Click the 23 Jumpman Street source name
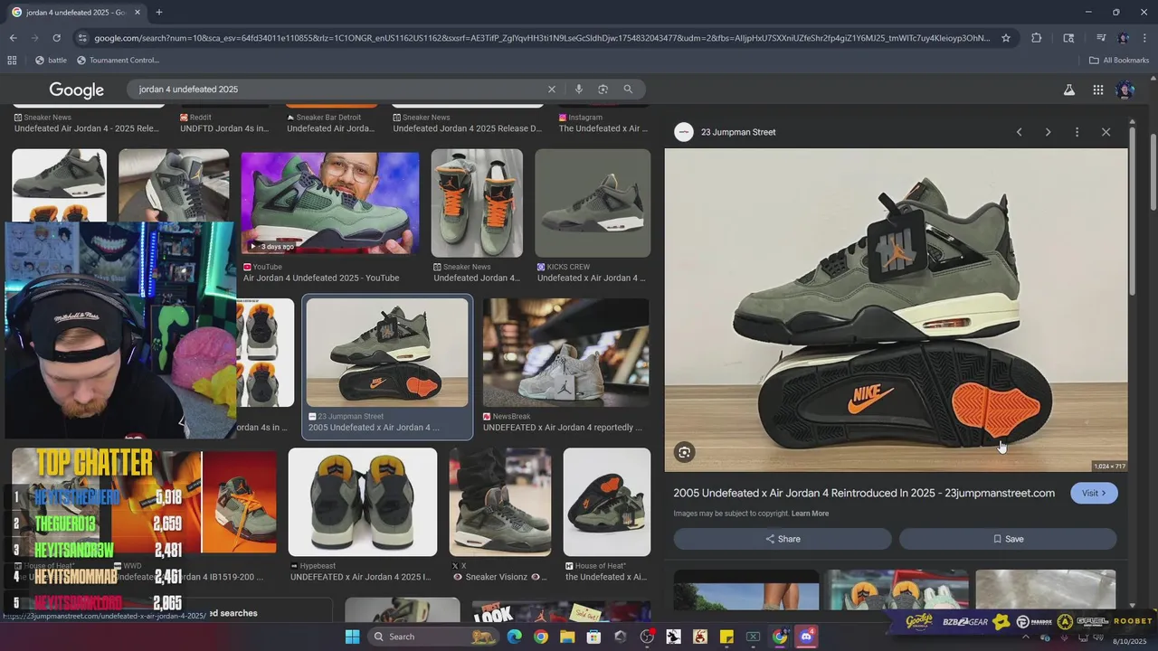1158x651 pixels. [x=738, y=132]
